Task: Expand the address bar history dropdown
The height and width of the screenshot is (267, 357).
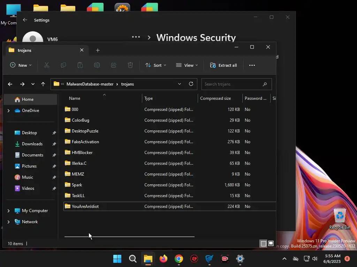Action: tap(180, 84)
